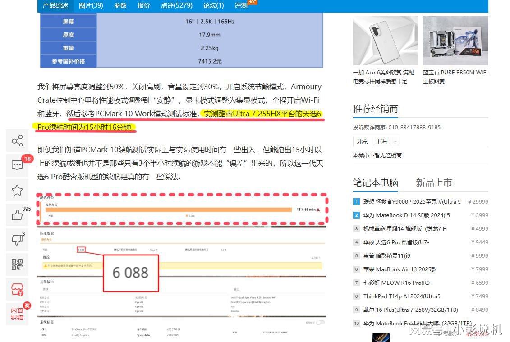Open 联想 拯救者Y9000P 2025至尊版 link
The width and height of the screenshot is (510, 342).
pos(412,202)
